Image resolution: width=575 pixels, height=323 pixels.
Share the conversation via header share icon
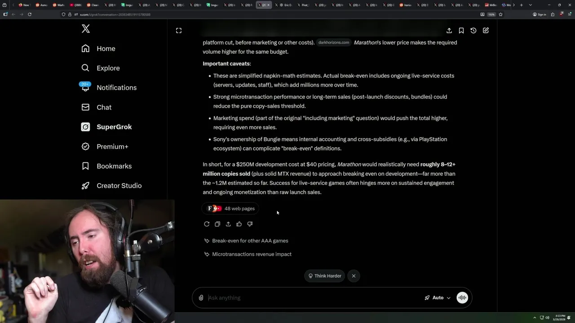pos(449,31)
